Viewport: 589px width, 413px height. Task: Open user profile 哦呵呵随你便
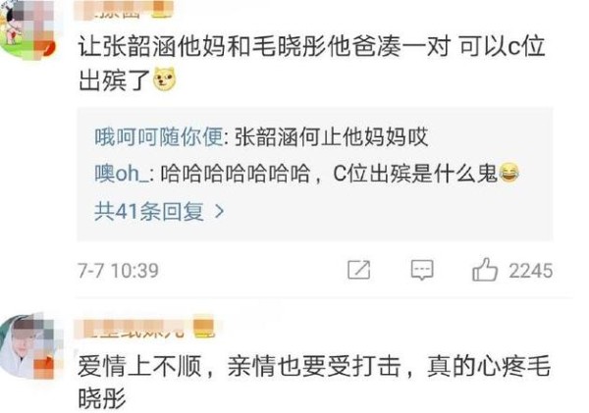(159, 136)
